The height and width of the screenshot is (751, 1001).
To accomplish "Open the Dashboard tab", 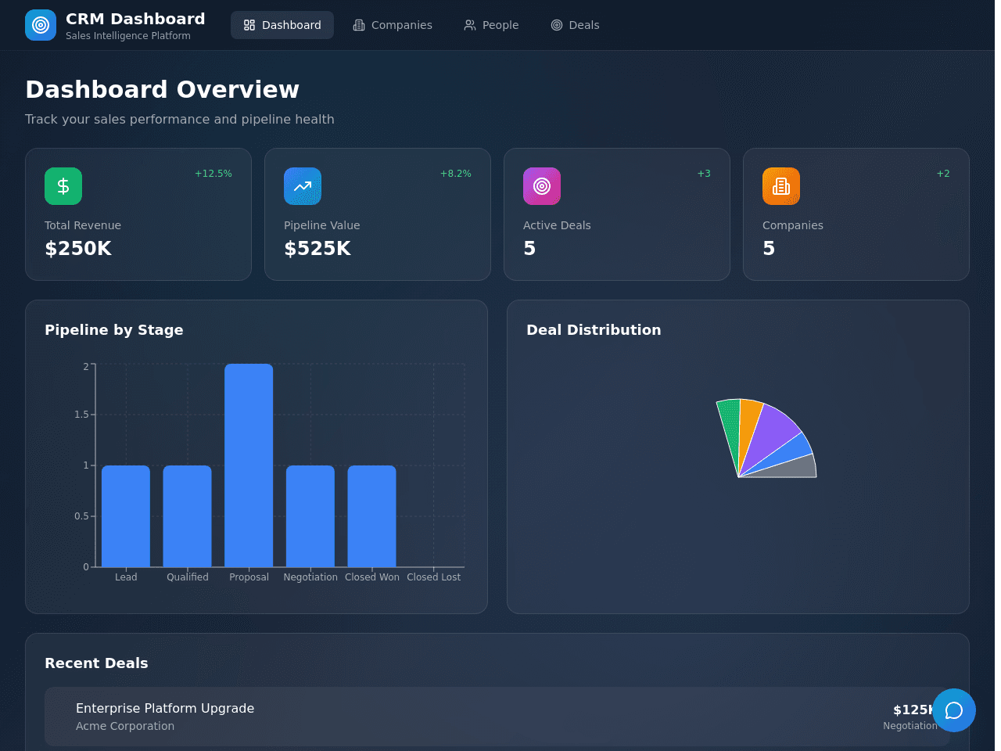I will pyautogui.click(x=282, y=25).
